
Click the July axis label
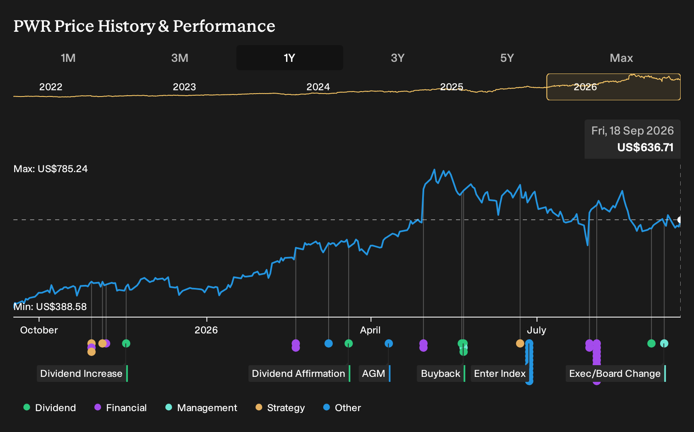click(x=537, y=330)
